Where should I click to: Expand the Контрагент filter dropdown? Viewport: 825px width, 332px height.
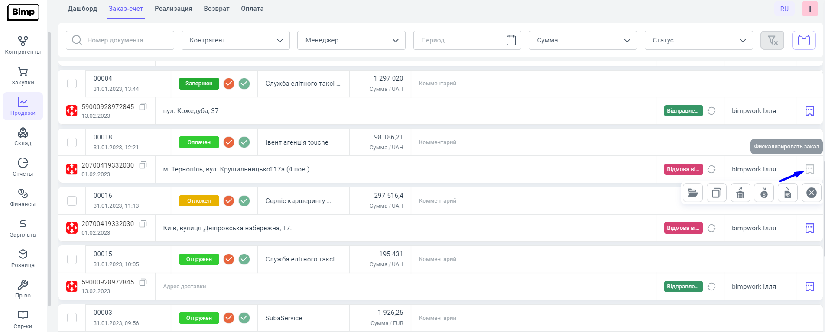[x=235, y=40]
